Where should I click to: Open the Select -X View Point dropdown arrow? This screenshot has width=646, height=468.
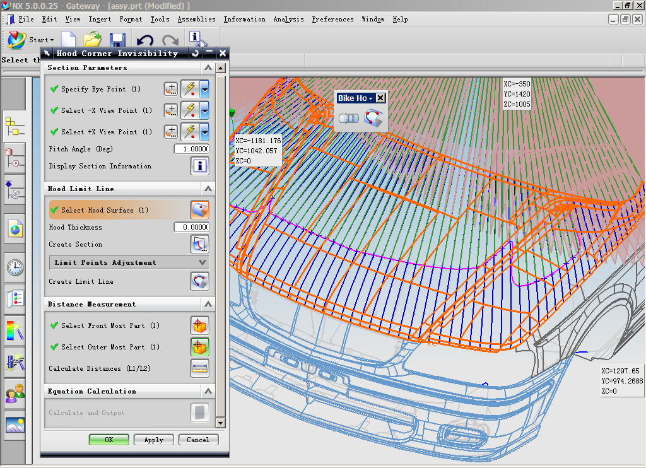(x=204, y=111)
